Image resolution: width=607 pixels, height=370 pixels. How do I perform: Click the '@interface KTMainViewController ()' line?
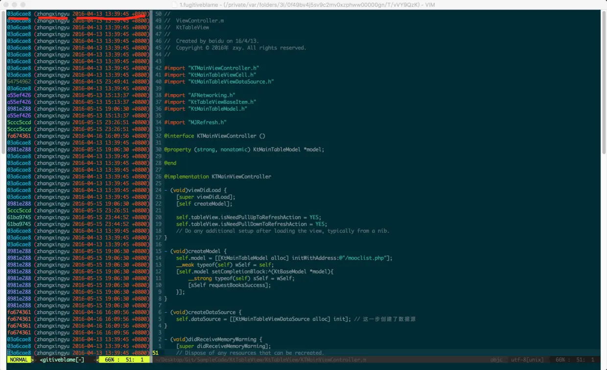coord(214,136)
